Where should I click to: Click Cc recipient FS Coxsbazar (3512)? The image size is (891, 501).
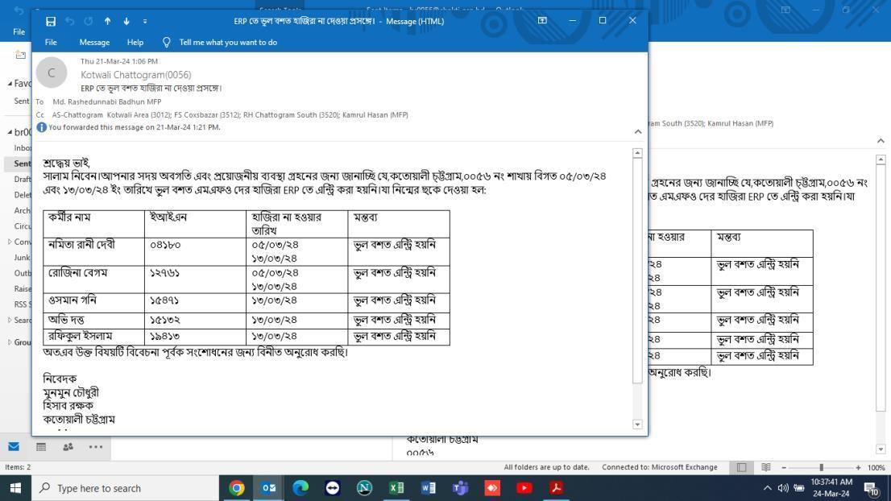click(207, 114)
